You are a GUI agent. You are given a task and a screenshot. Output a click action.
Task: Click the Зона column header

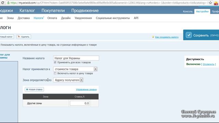tap(46, 97)
